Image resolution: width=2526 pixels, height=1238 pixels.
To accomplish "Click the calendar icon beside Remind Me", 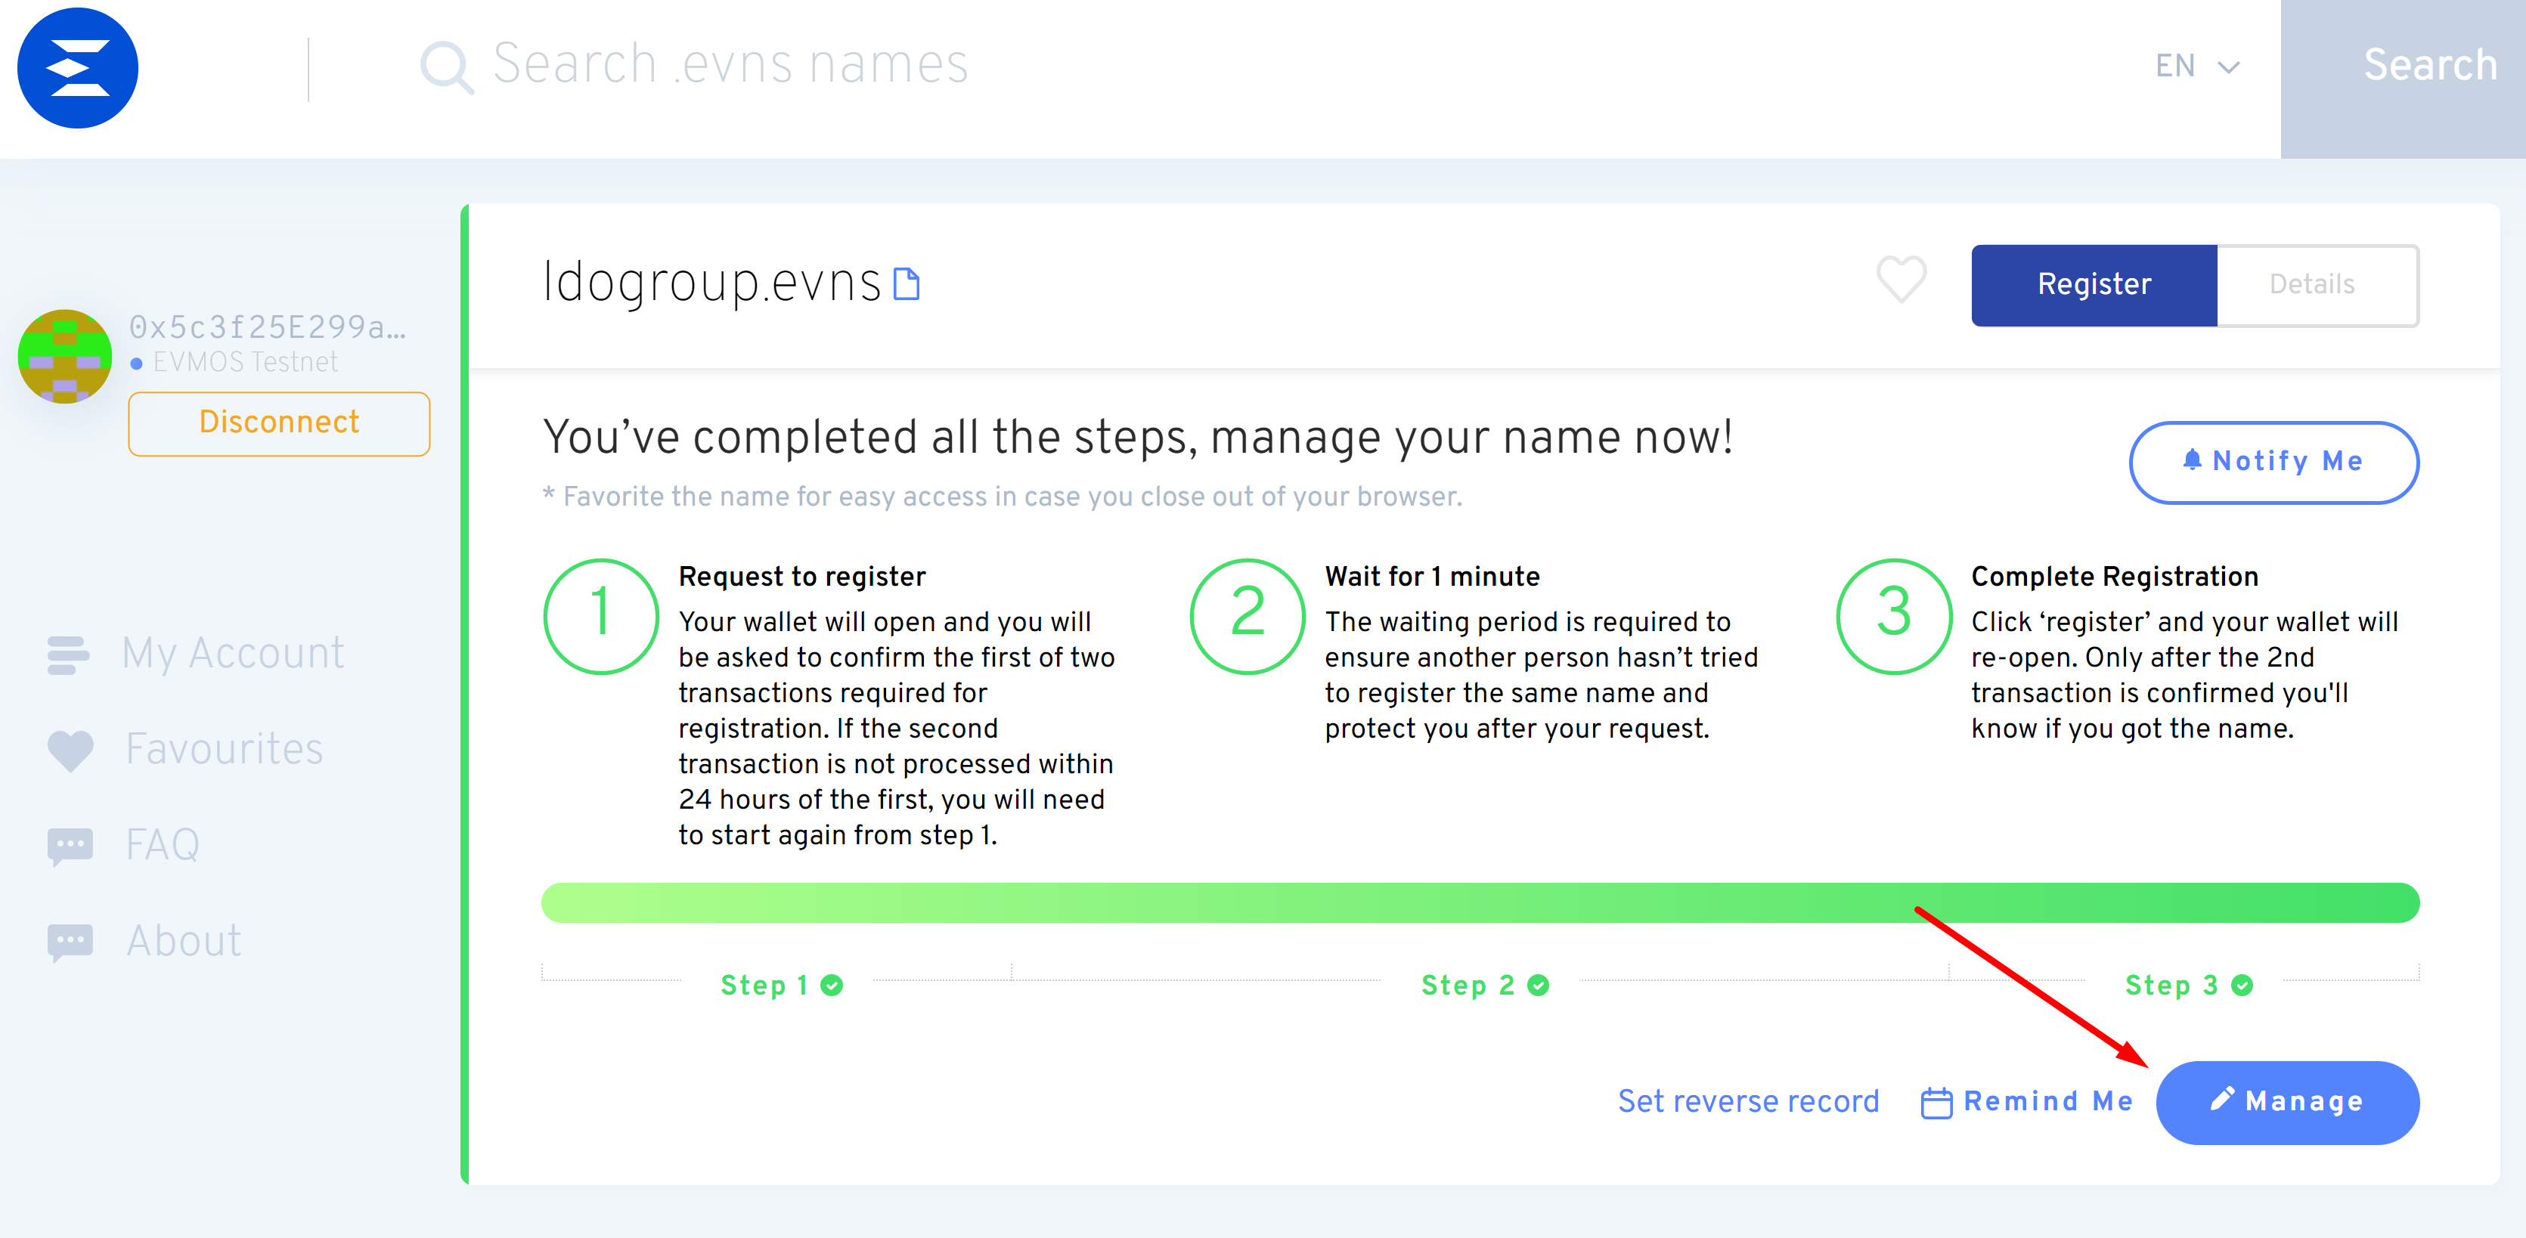I will (1936, 1103).
